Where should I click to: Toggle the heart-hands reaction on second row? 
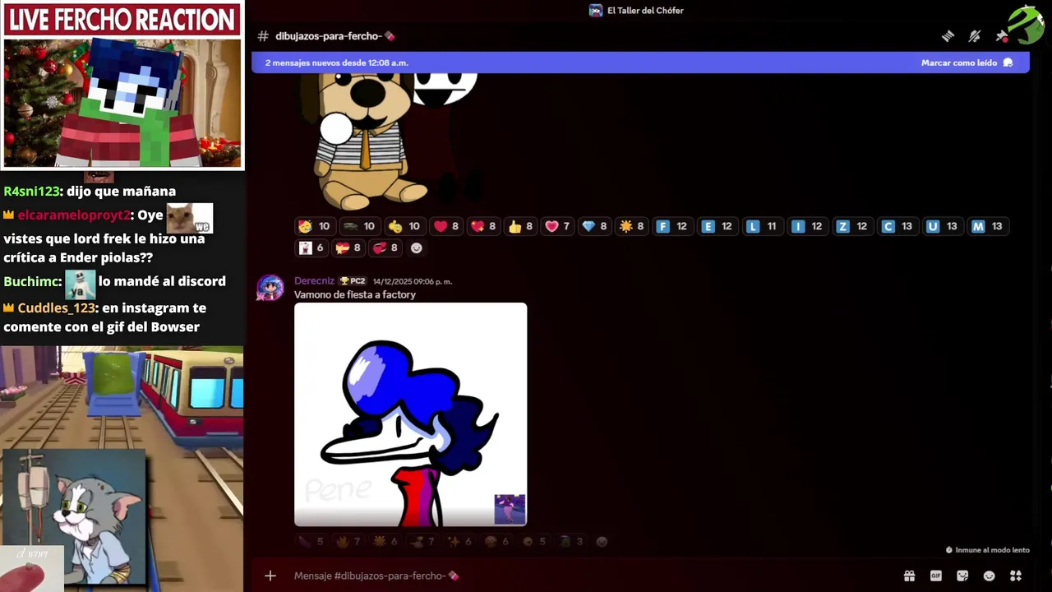point(348,247)
